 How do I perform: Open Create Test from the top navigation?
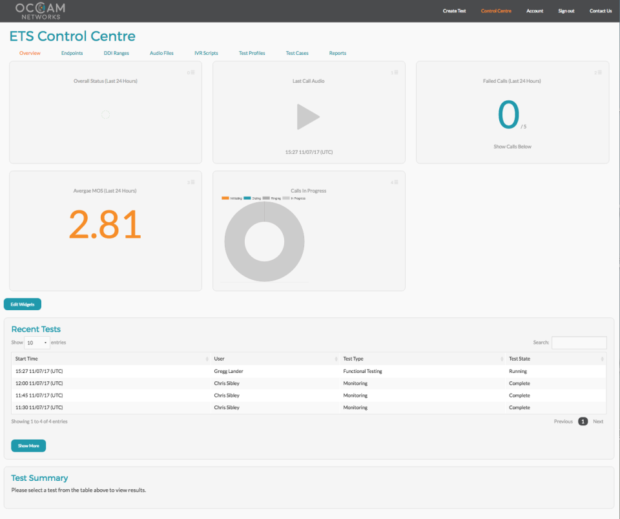[x=454, y=10]
